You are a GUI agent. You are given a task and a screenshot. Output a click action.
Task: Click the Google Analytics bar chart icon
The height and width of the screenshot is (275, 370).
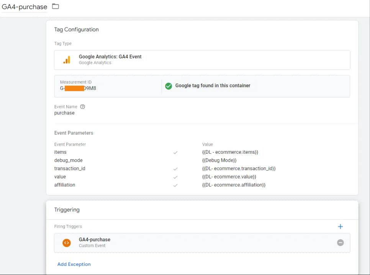click(67, 60)
